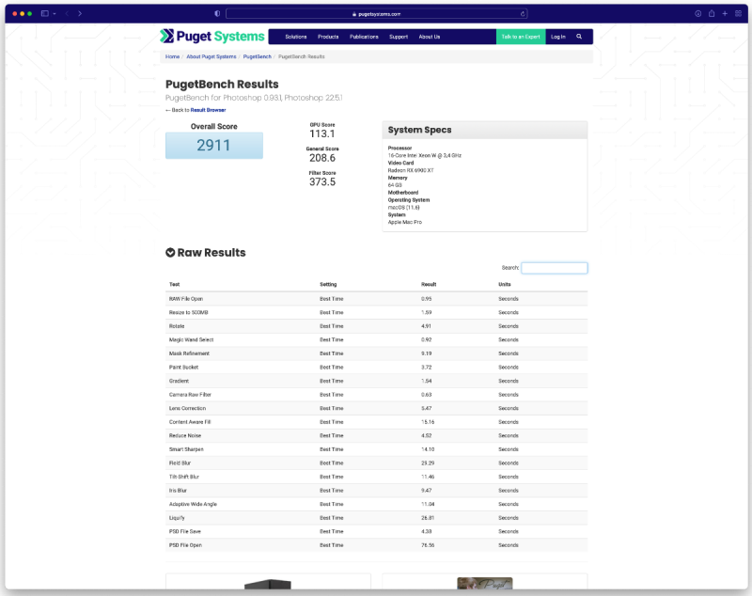
Task: Click the Adaptive Wide Angle row text
Action: click(x=193, y=505)
